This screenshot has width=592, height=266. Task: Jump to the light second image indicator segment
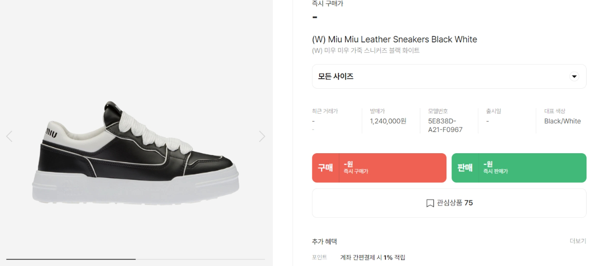200,259
